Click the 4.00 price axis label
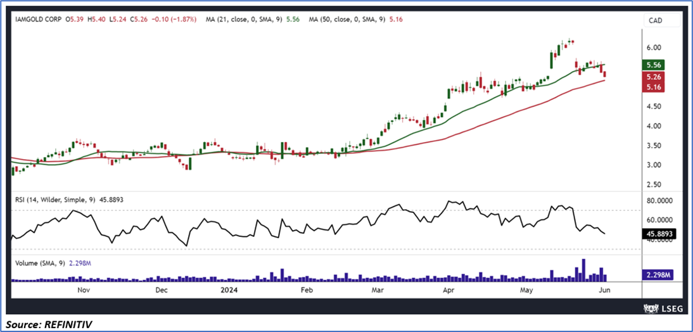The width and height of the screenshot is (693, 332). tap(653, 126)
